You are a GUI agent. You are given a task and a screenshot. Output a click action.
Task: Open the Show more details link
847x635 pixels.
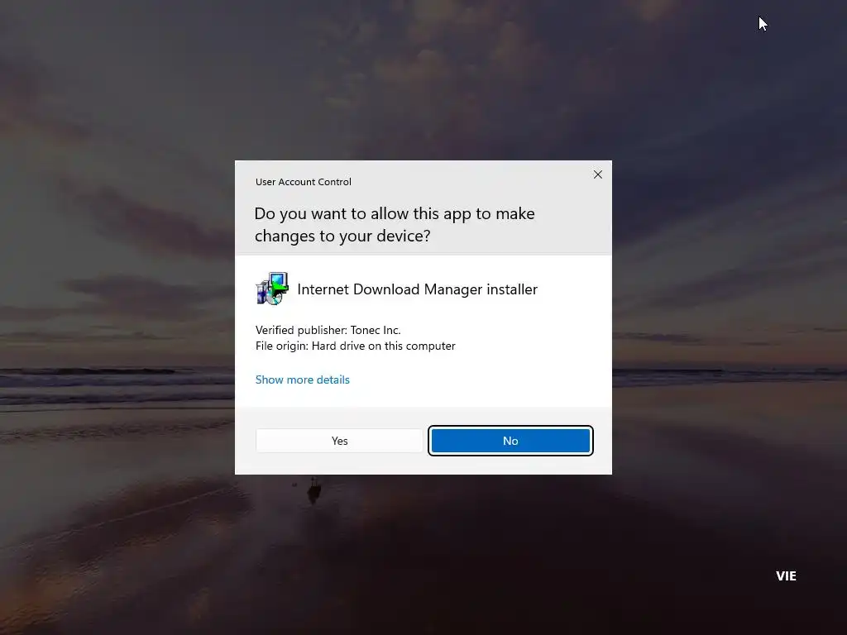(x=303, y=380)
